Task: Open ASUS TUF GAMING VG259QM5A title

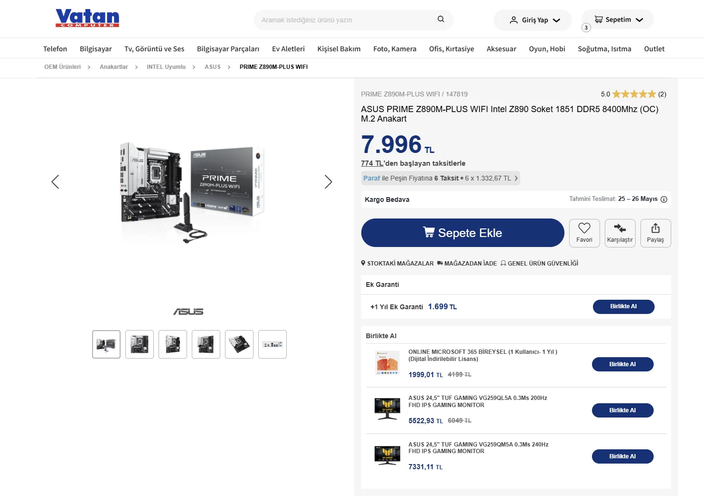Action: (479, 448)
